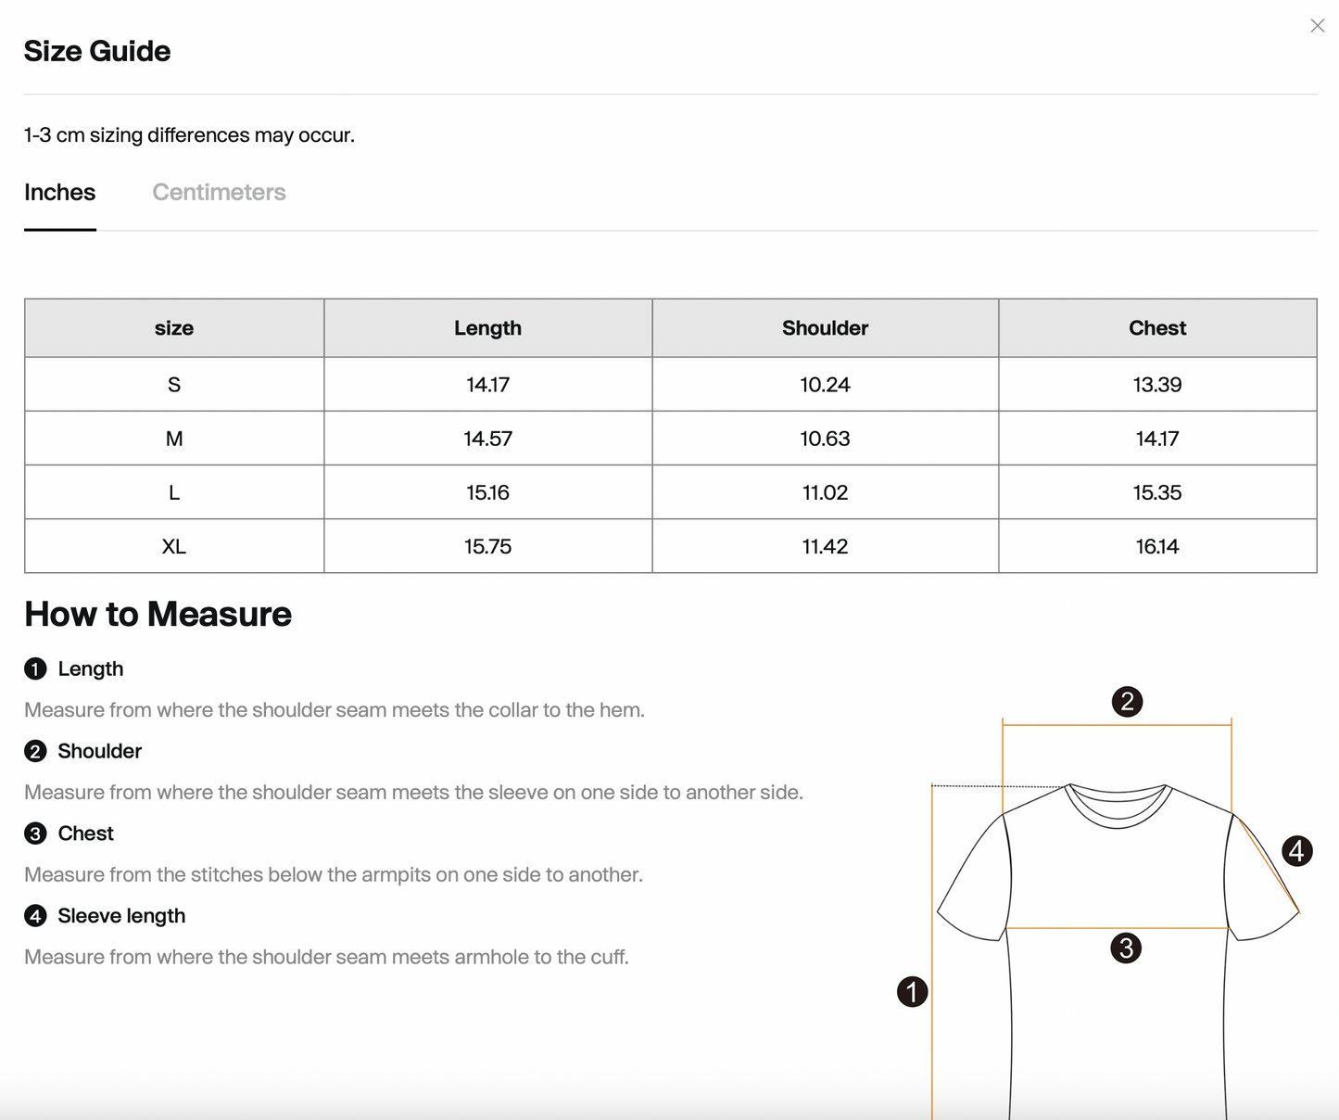Select the XL size row label
The height and width of the screenshot is (1120, 1339).
click(x=174, y=546)
